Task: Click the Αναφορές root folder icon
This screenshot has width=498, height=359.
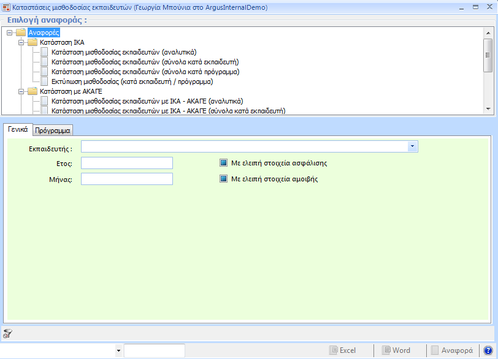Action: [21, 32]
